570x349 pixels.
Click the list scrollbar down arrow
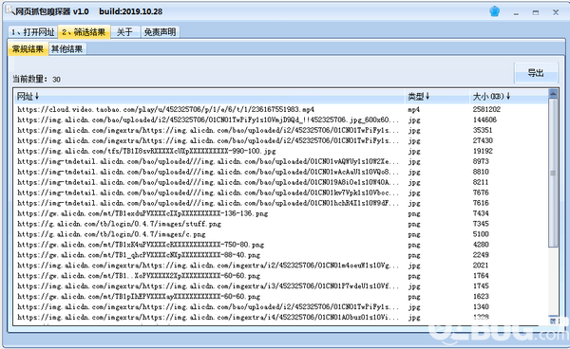[553, 321]
